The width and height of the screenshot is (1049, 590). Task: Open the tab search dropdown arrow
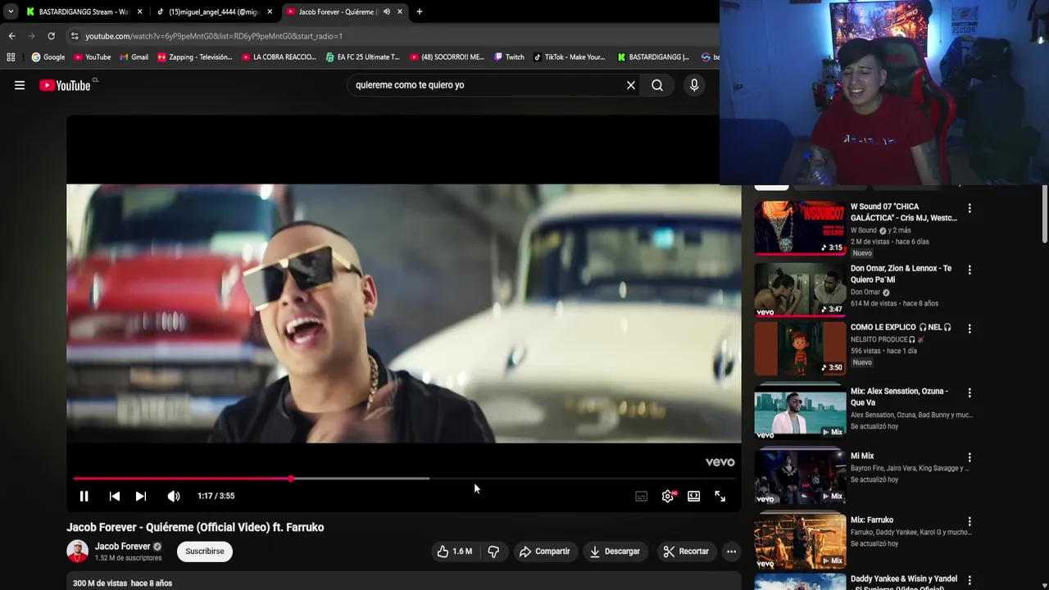[x=11, y=11]
